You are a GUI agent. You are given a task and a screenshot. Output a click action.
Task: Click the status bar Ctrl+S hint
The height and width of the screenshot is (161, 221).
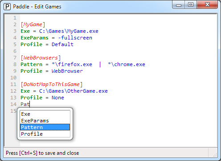[42, 153]
